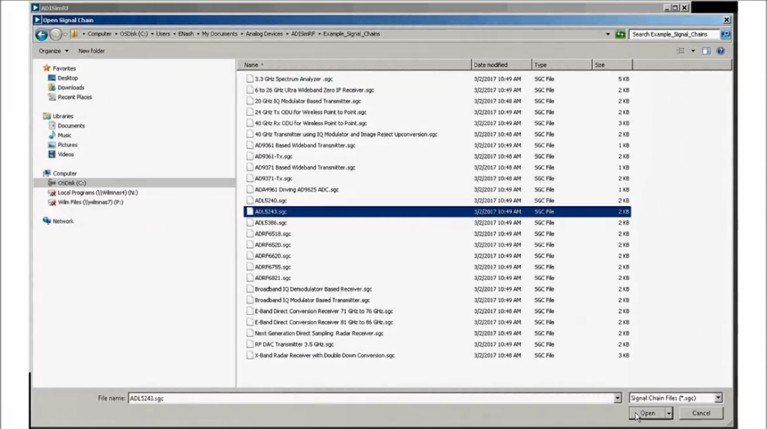Click the My Documents breadcrumb segment

click(219, 34)
